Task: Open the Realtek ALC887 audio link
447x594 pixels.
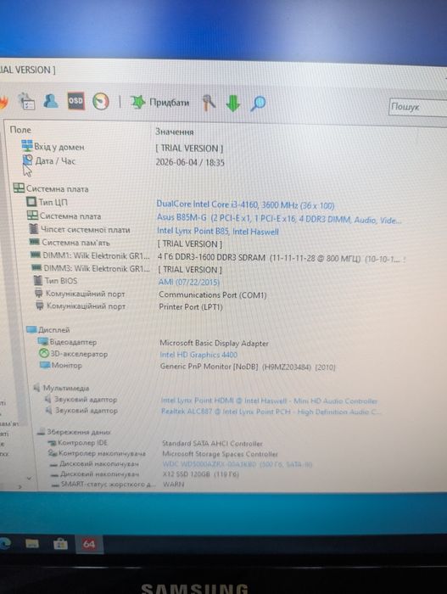Action: [271, 412]
